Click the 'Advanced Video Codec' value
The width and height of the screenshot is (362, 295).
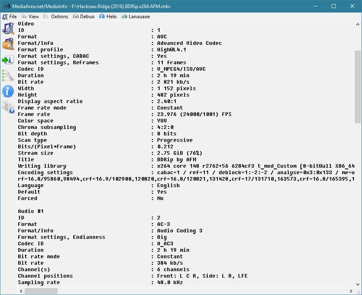tap(190, 43)
